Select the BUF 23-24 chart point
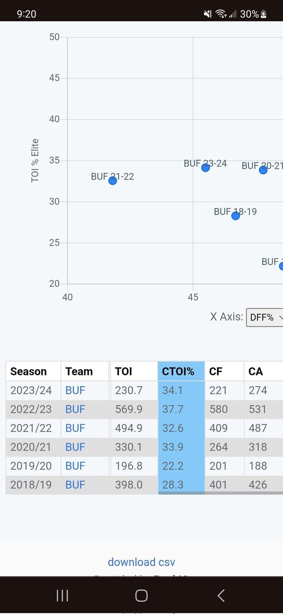 pos(206,167)
